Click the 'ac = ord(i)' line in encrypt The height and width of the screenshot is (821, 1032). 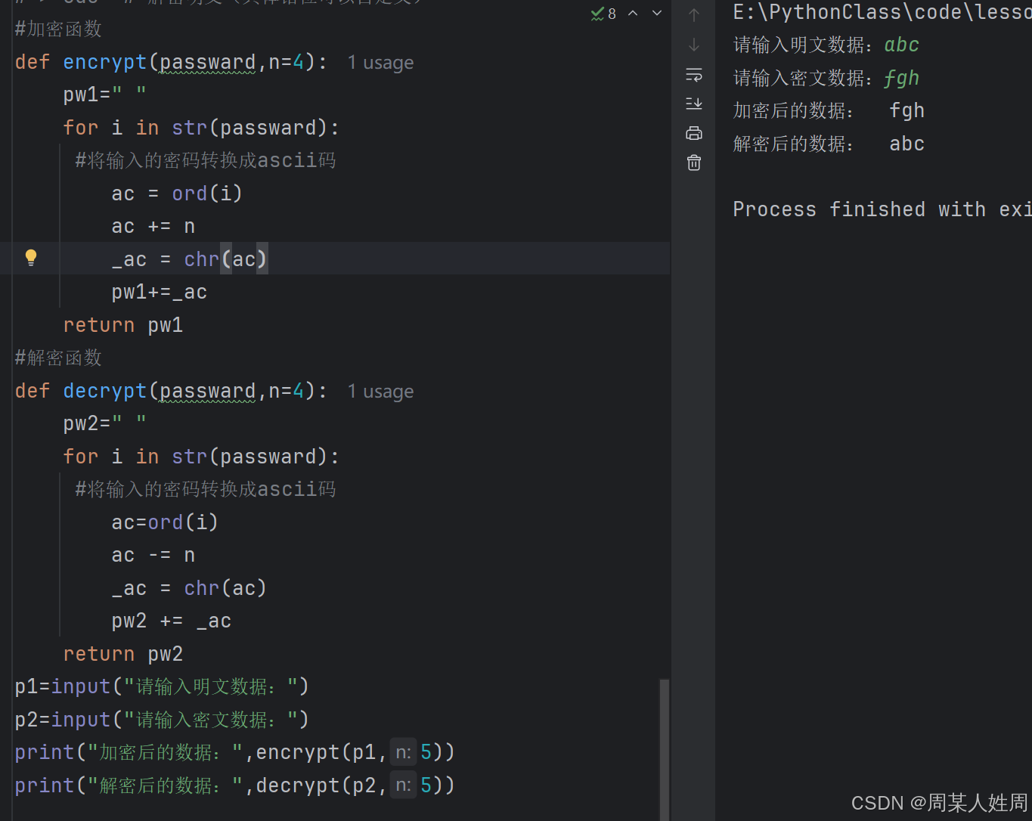click(177, 194)
